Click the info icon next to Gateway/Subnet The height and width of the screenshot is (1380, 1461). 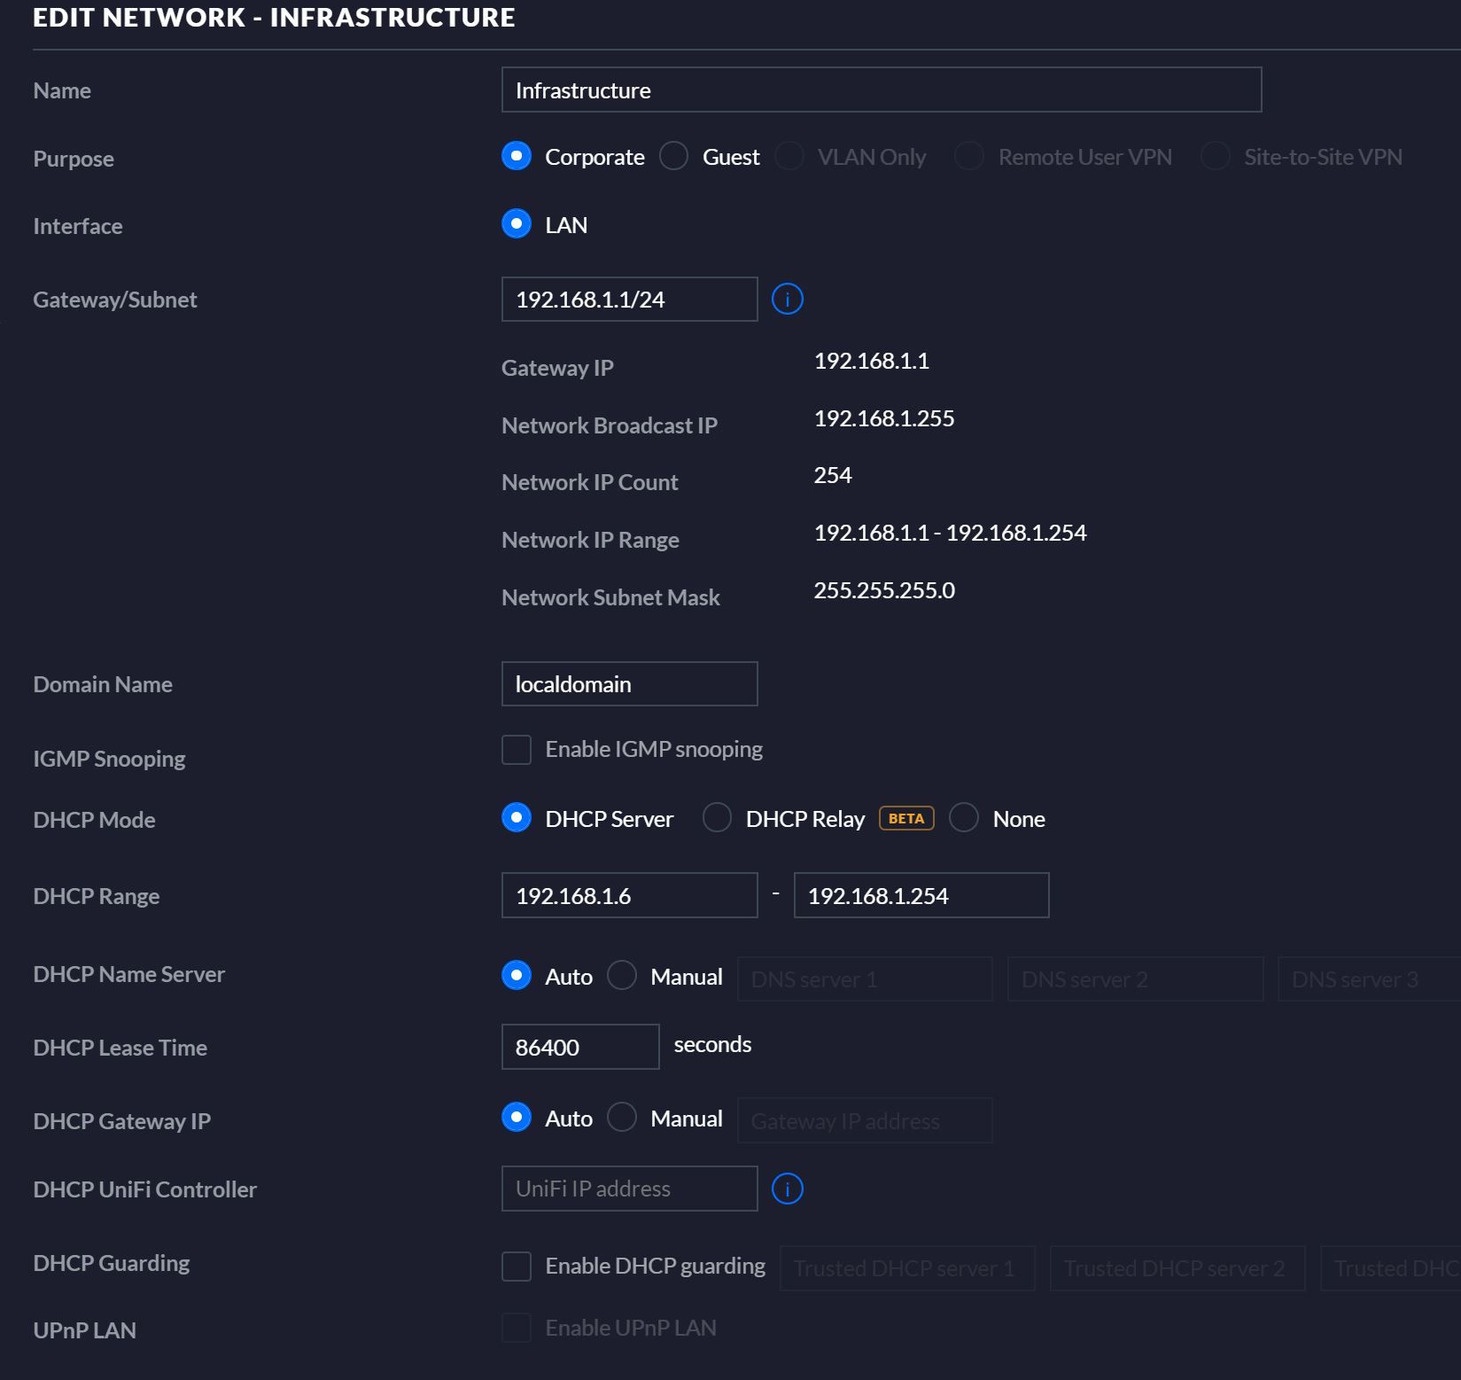click(x=787, y=300)
